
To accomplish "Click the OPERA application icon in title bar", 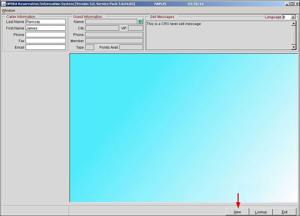I will pyautogui.click(x=4, y=4).
